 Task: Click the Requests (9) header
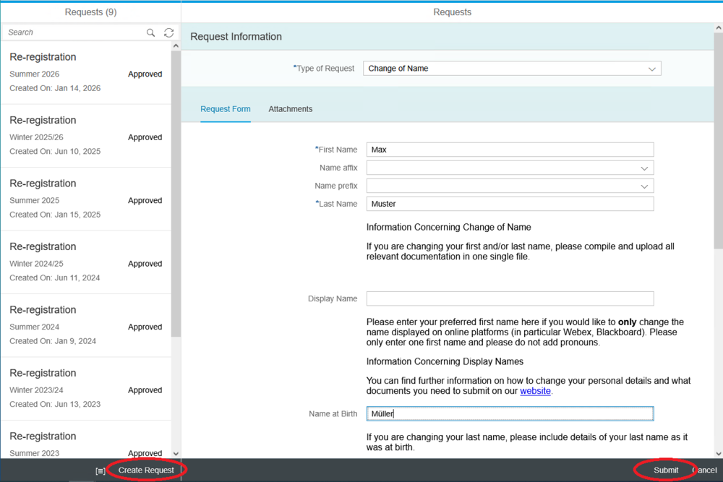90,12
